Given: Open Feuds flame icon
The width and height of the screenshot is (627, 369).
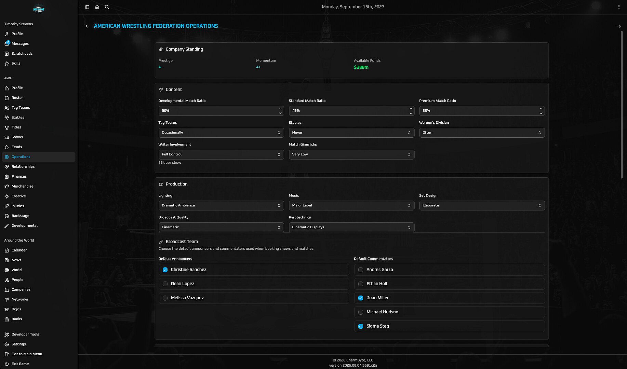Looking at the screenshot, I should (x=7, y=147).
